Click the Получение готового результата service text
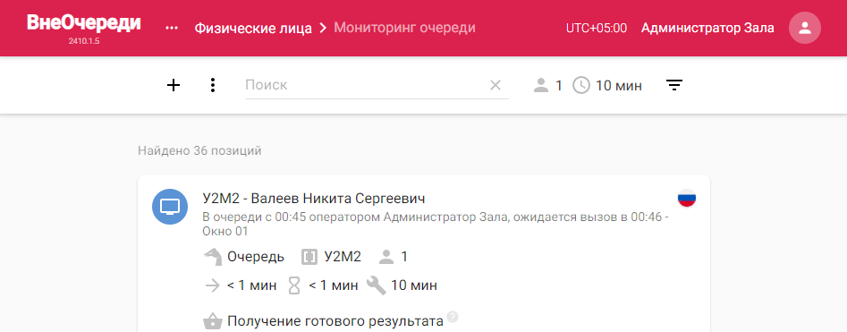Viewport: 847px width, 332px height. pyautogui.click(x=335, y=321)
